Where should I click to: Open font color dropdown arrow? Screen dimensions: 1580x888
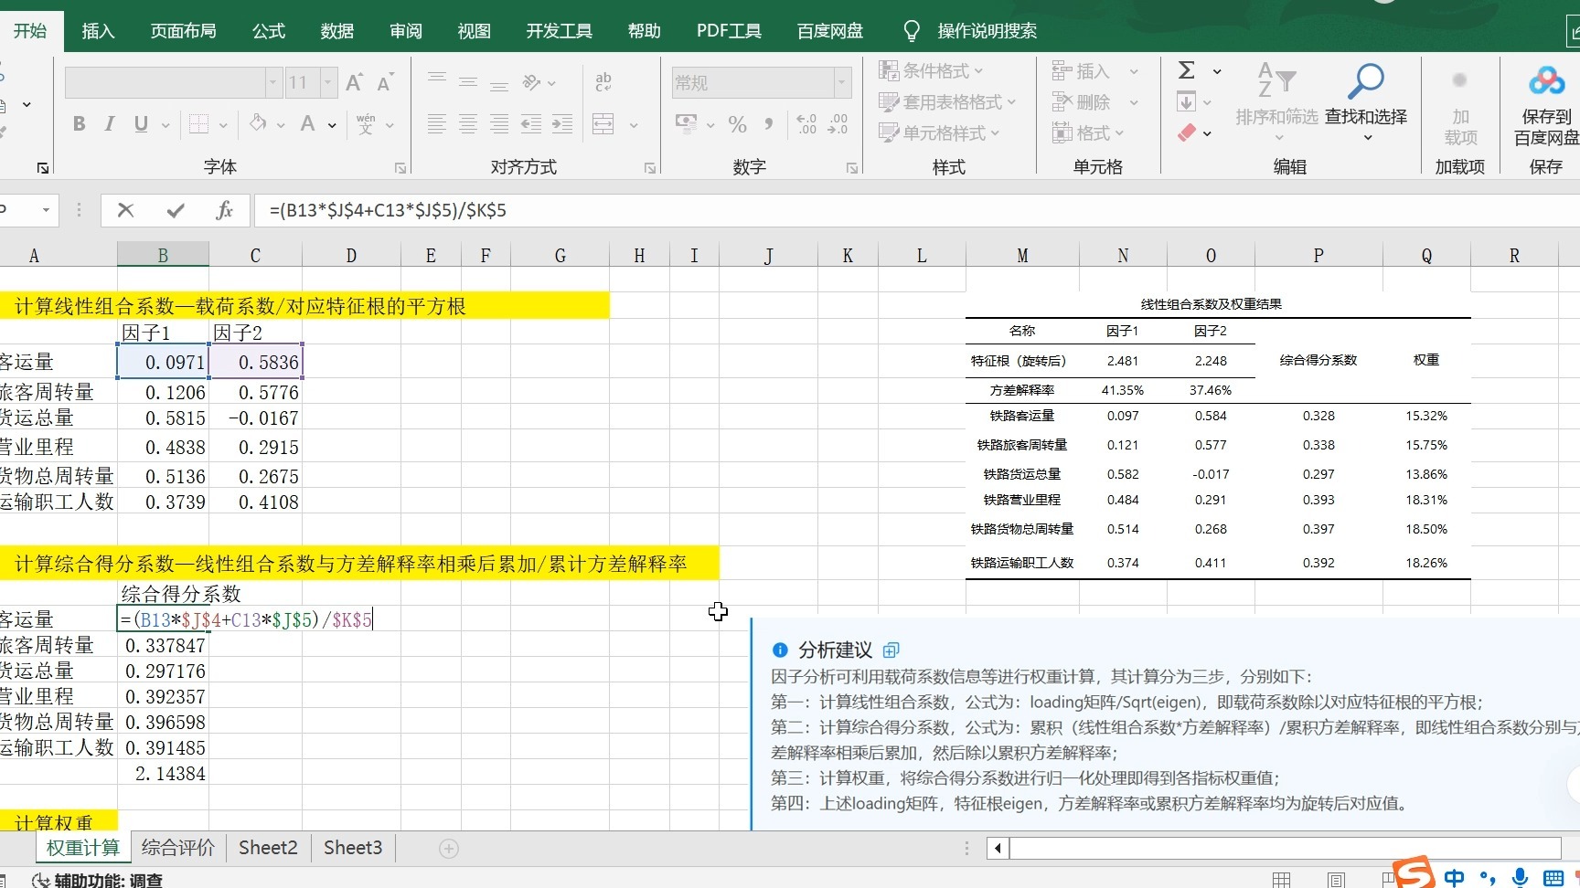(332, 124)
